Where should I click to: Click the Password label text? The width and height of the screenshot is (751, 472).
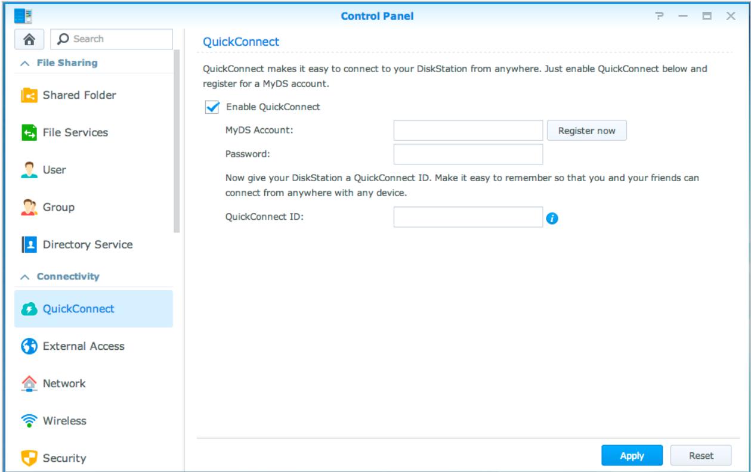[248, 154]
